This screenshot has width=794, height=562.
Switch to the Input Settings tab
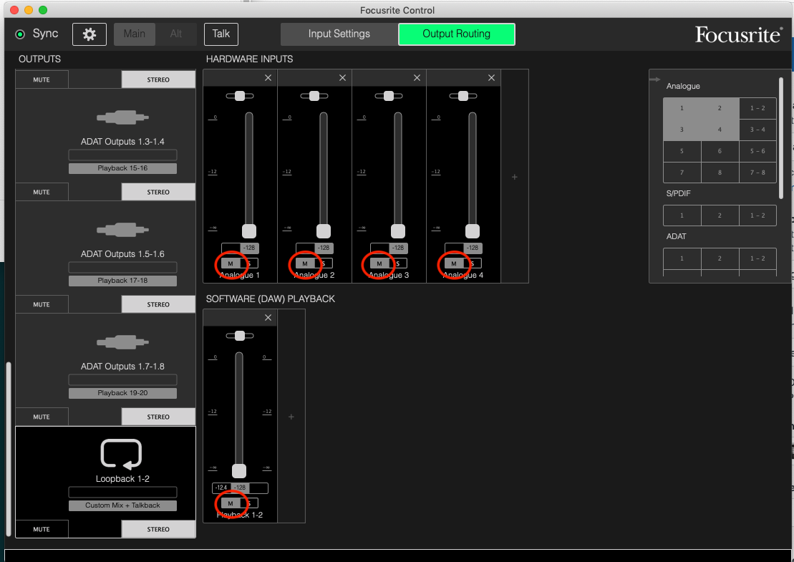(339, 34)
